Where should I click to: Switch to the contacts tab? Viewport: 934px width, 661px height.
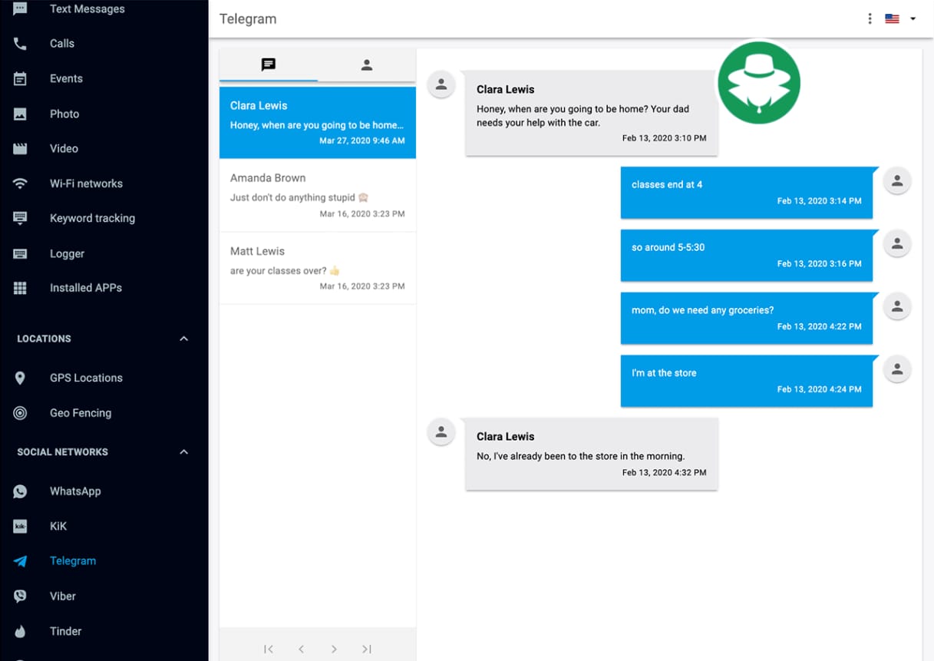click(x=366, y=64)
